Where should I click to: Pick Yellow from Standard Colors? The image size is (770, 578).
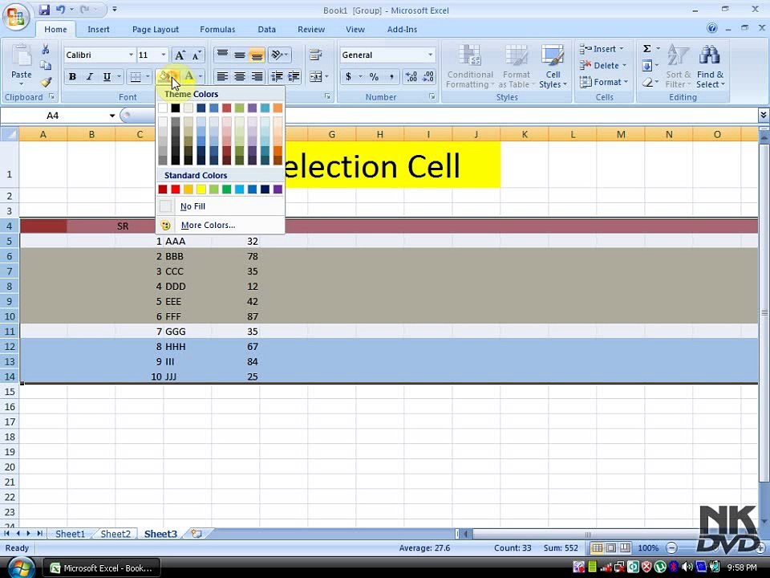[201, 189]
